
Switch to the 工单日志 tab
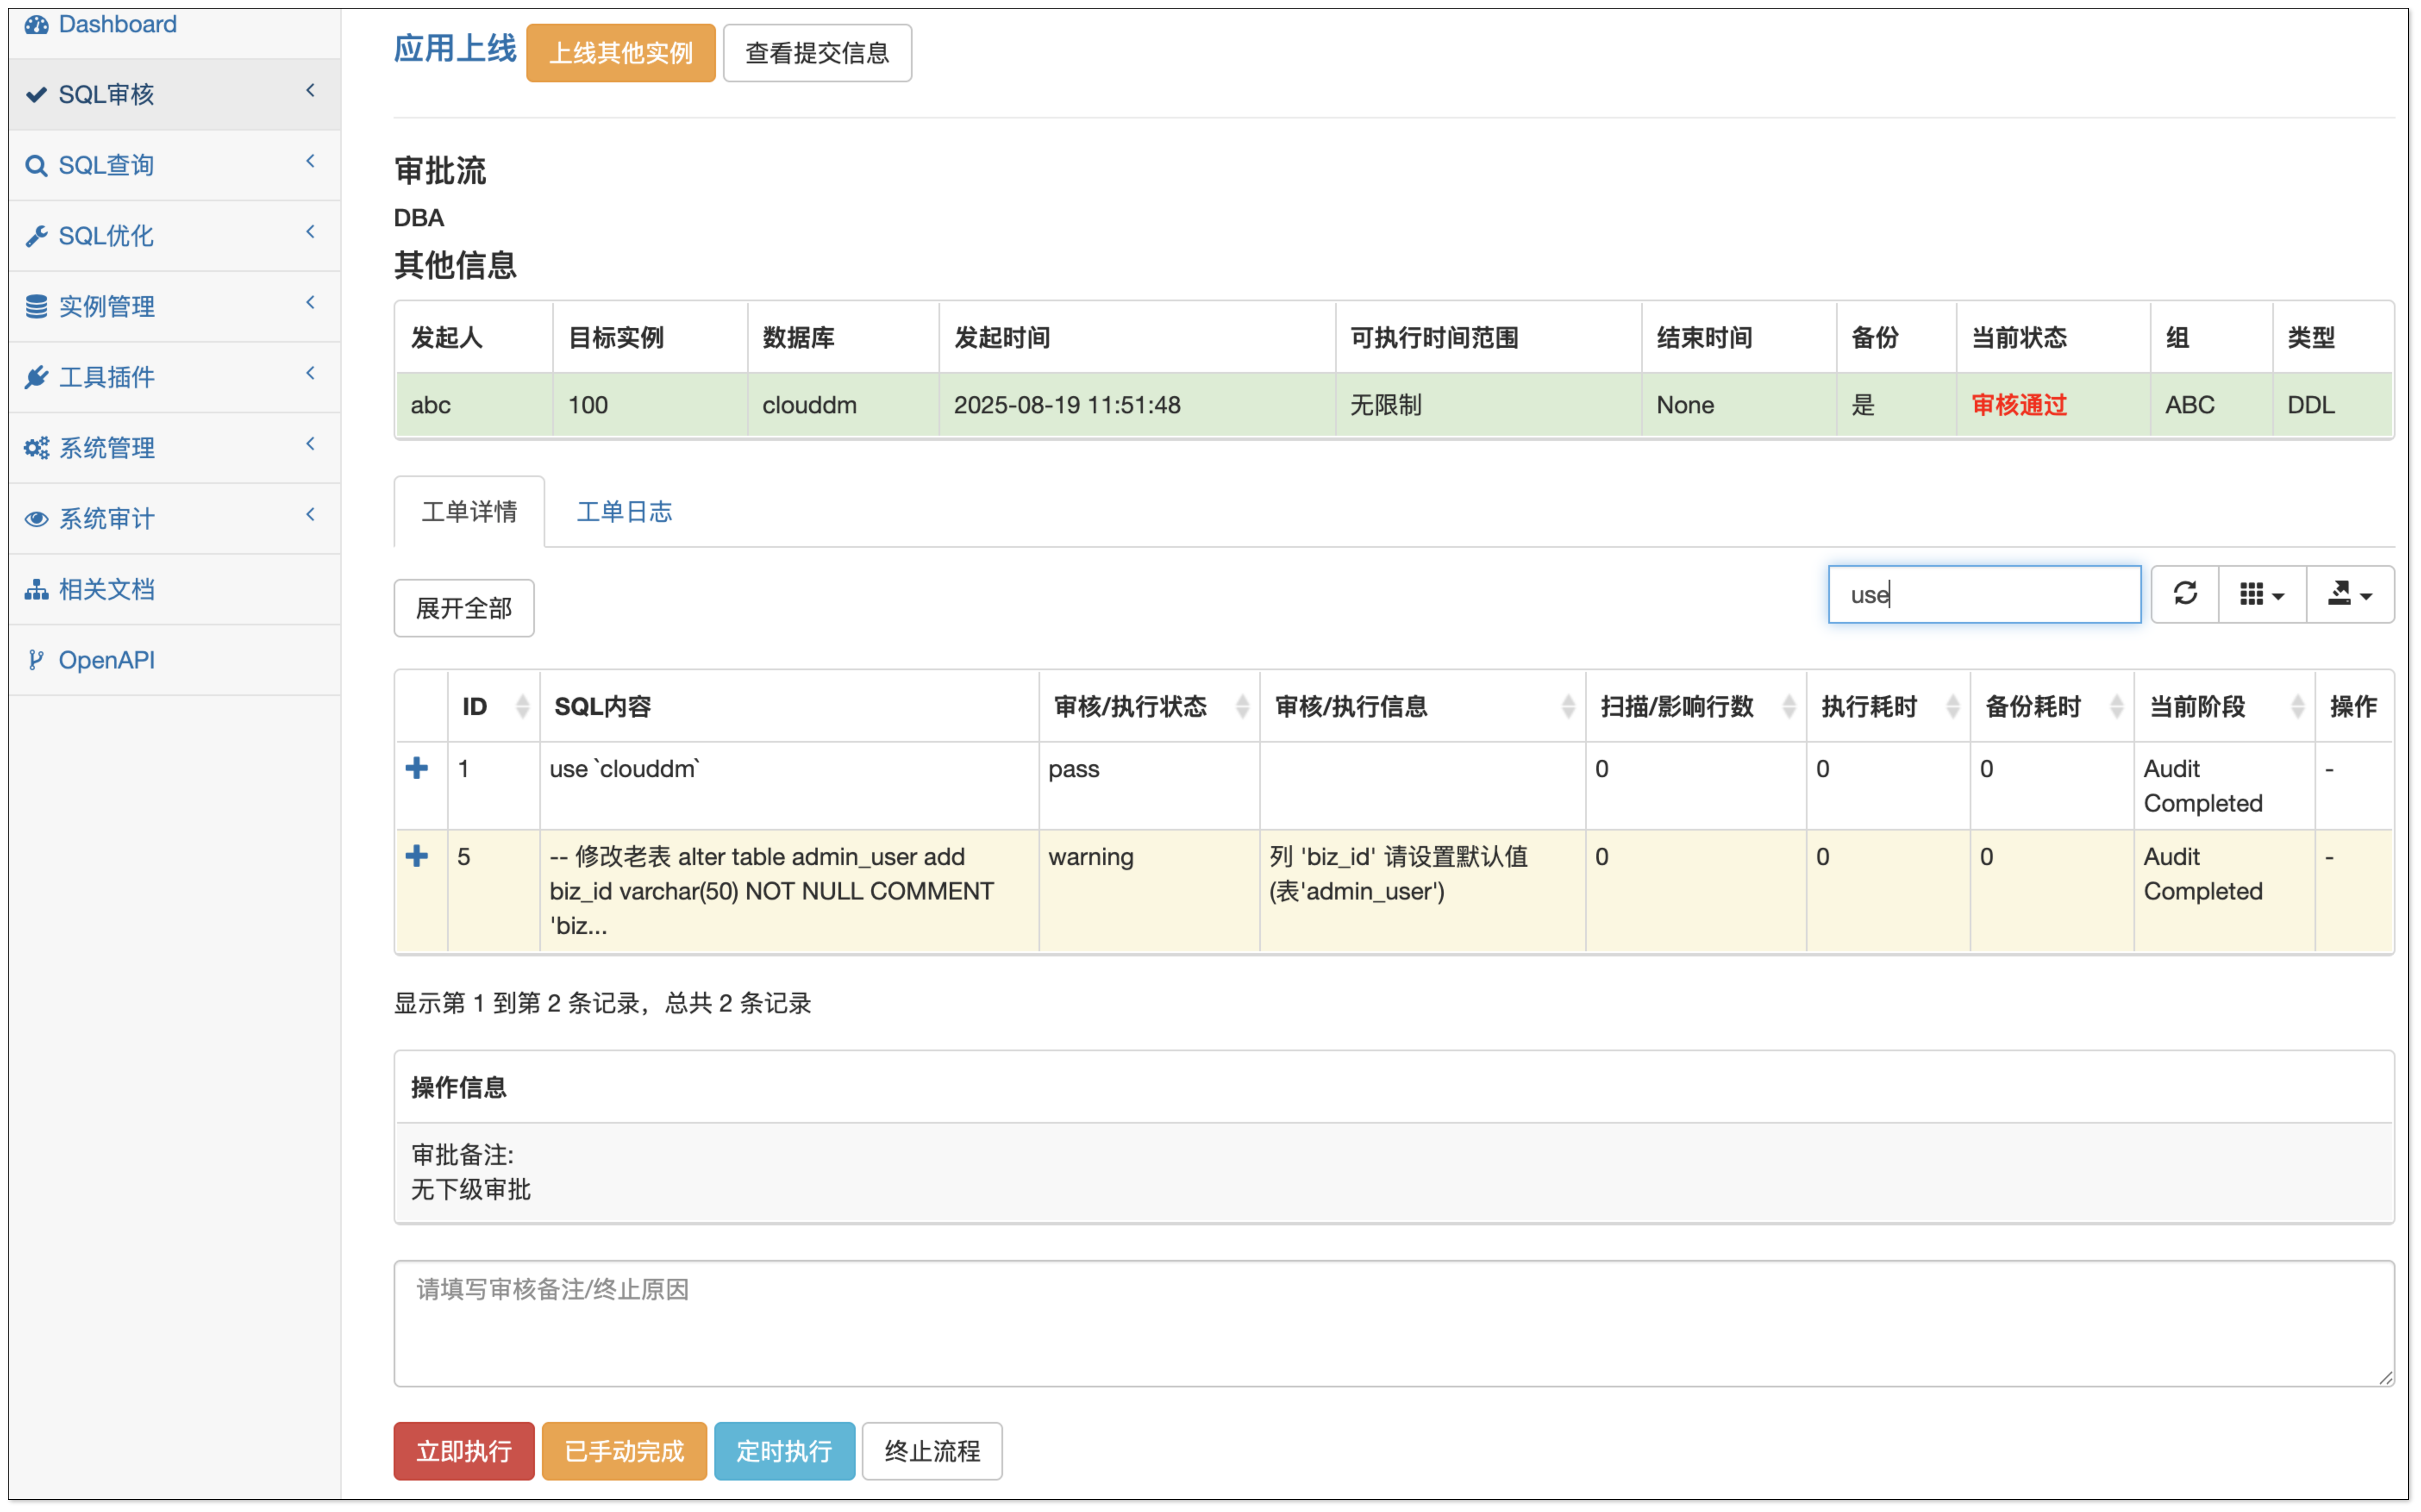coord(624,512)
